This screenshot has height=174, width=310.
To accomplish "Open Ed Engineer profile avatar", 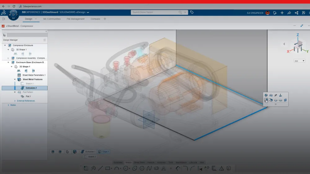I will (x=268, y=13).
